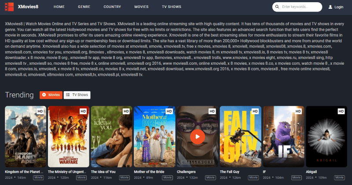Viewport: 352px width, 185px height.
Task: Click the 145m runtime under Kingdom of the Planet
Action: pos(22,178)
